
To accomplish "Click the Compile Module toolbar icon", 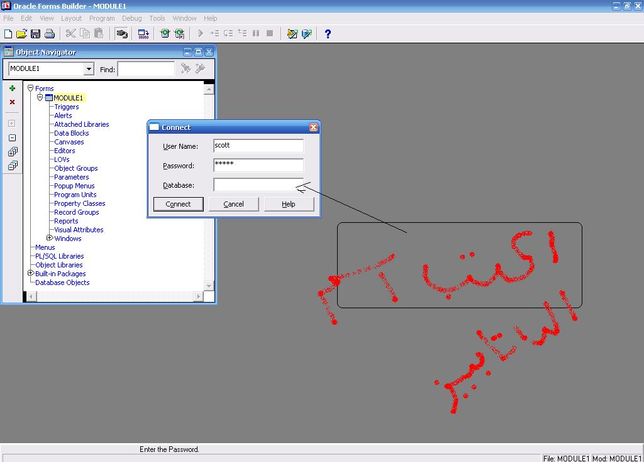I will coord(143,34).
